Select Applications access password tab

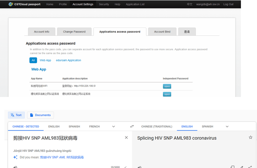(x=120, y=32)
